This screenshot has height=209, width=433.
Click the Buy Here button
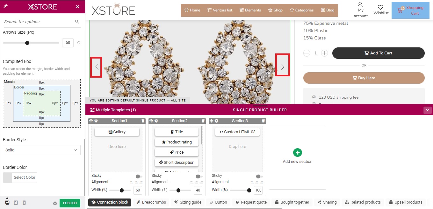pos(364,78)
